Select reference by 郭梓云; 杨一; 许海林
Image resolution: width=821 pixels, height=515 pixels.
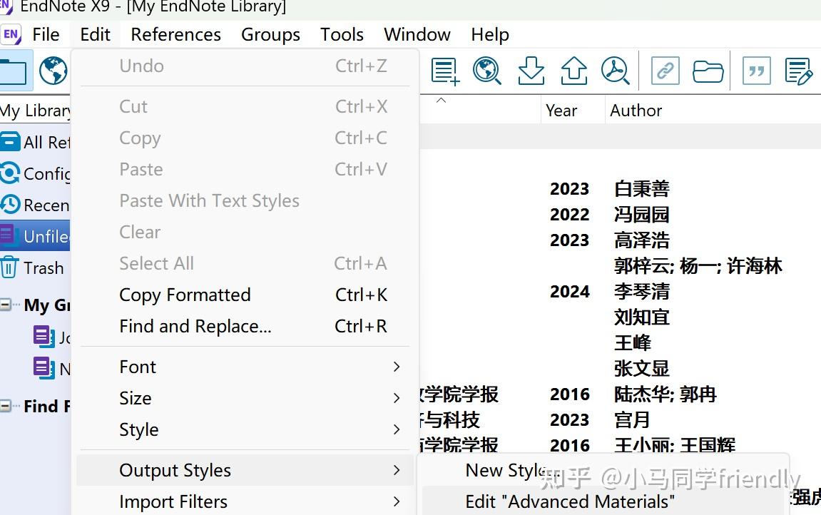pos(698,265)
